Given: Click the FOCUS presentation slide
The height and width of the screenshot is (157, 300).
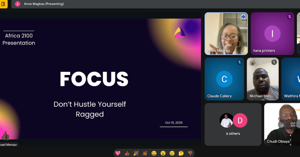Looking at the screenshot, I should pyautogui.click(x=100, y=79).
